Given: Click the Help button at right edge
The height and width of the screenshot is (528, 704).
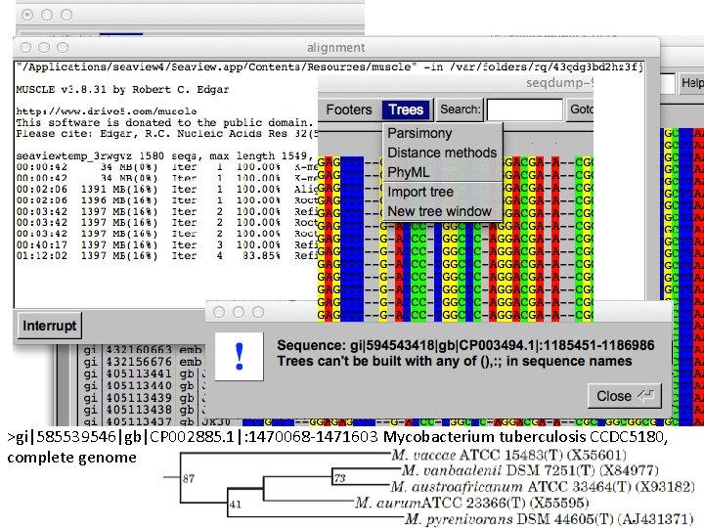Looking at the screenshot, I should coord(692,83).
